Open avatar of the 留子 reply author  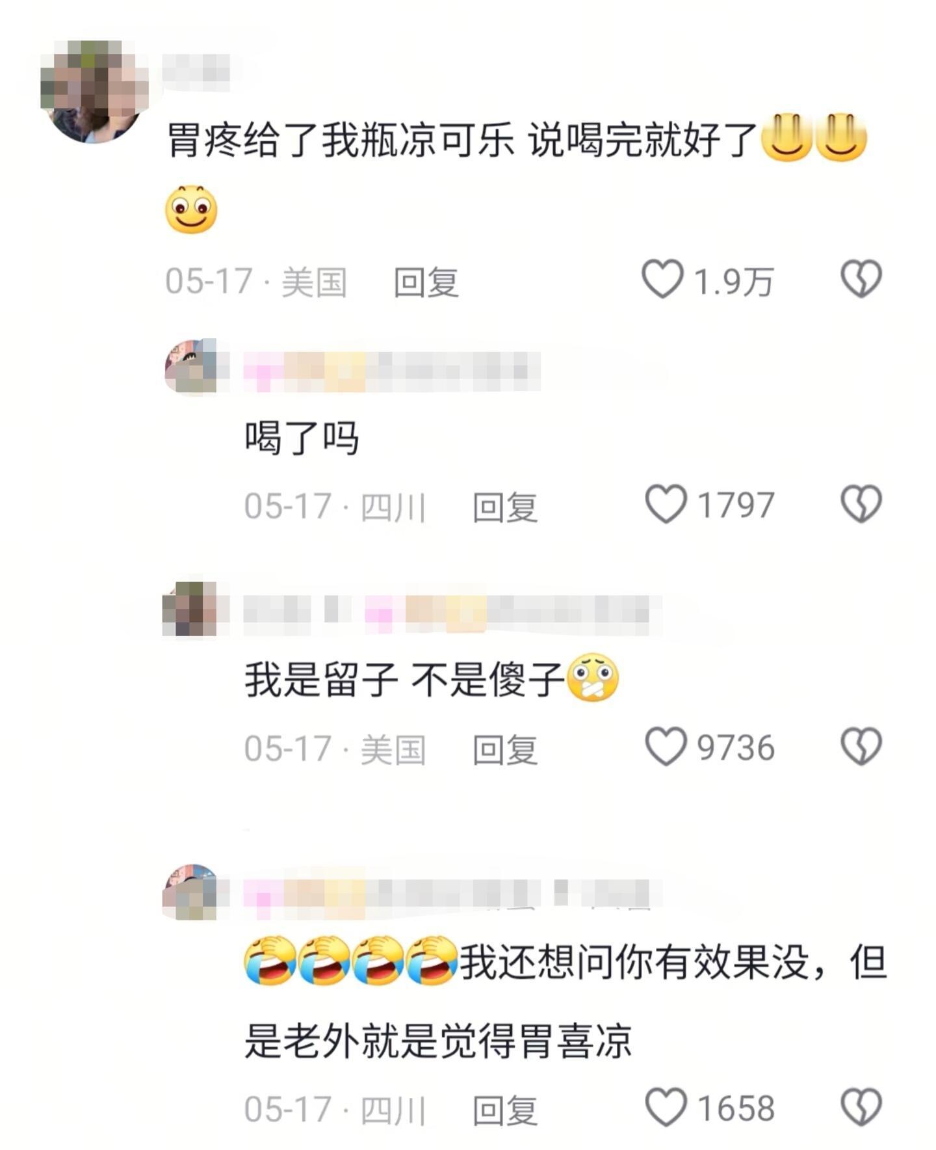coord(190,609)
